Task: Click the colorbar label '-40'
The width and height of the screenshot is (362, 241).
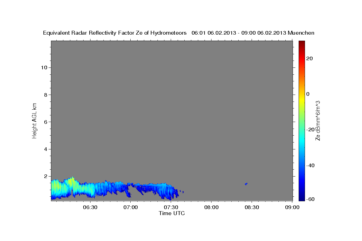Action: 311,165
